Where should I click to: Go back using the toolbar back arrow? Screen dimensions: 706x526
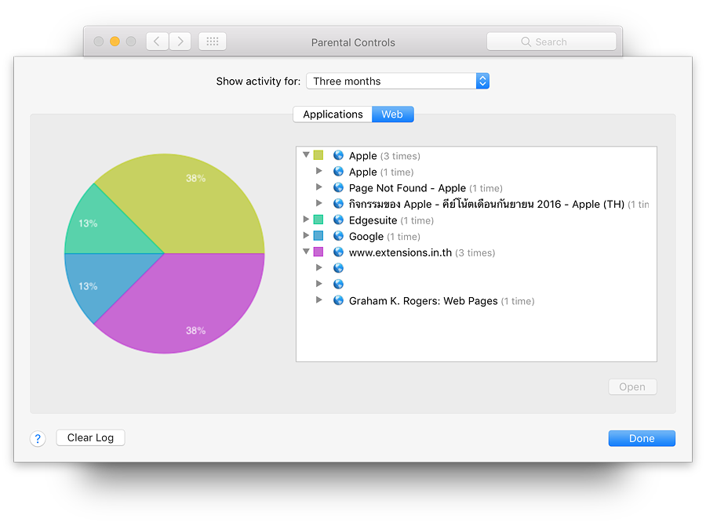157,42
